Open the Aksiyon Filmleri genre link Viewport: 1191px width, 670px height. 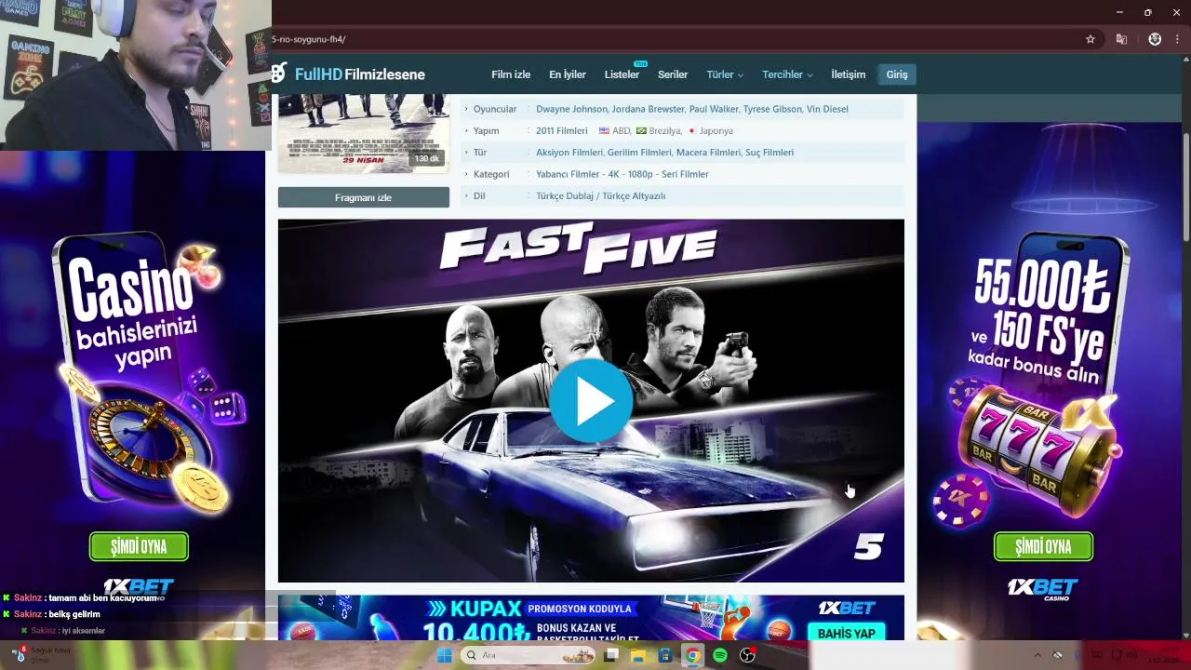(569, 153)
